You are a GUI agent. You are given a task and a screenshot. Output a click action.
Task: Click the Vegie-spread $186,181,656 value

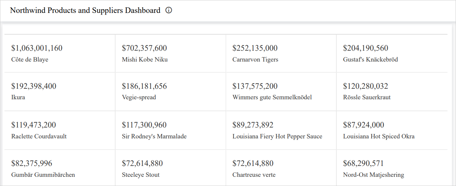click(x=144, y=86)
